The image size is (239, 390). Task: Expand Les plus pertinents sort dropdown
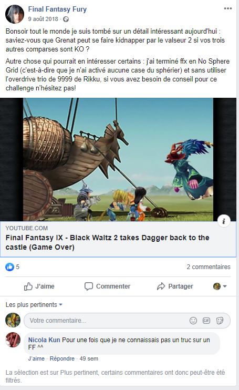pos(34,305)
